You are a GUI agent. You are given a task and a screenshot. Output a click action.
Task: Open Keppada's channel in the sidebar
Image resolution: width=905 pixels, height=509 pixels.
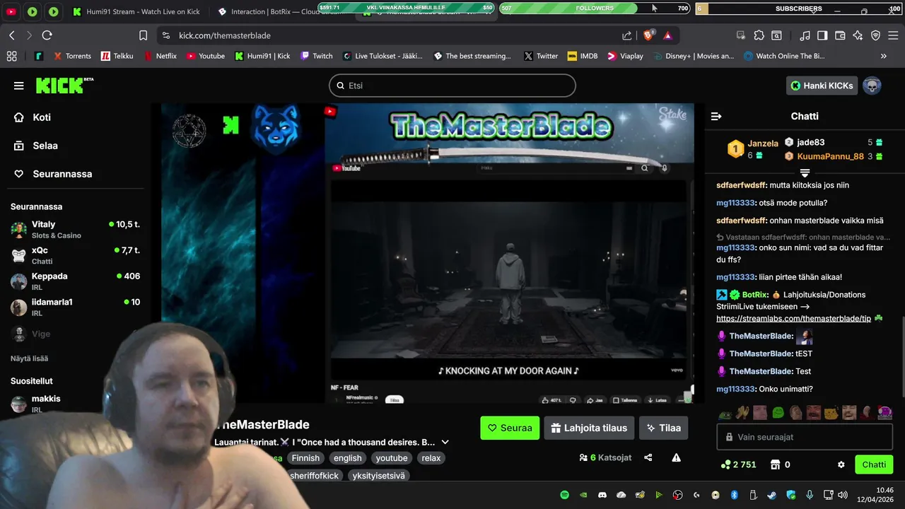click(x=76, y=281)
